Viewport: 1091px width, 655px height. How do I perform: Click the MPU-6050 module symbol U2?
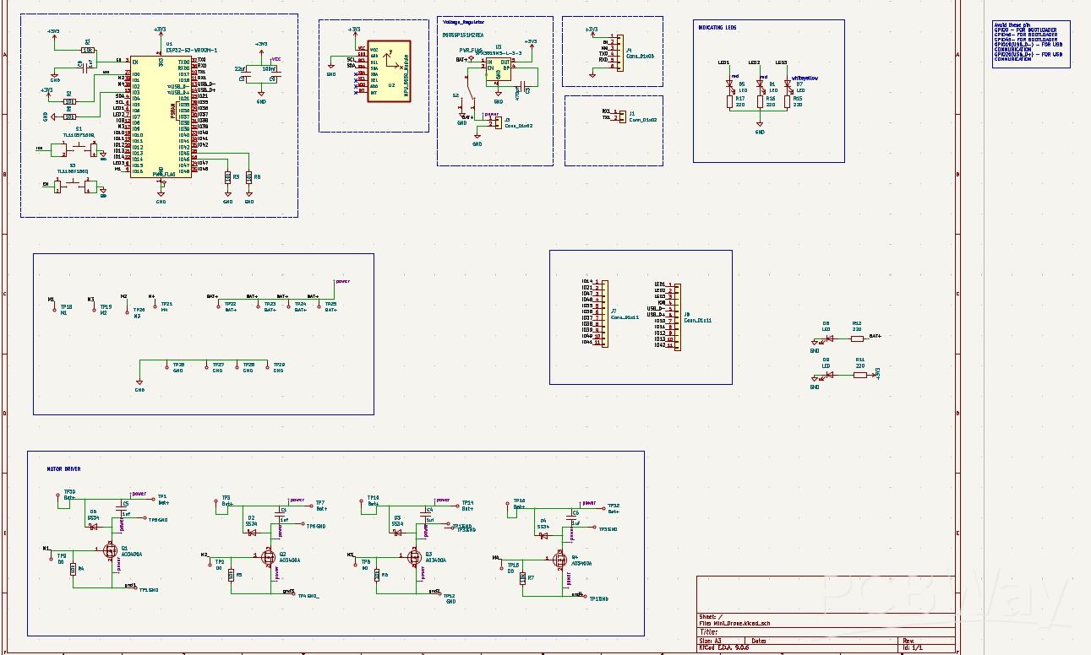pos(390,72)
